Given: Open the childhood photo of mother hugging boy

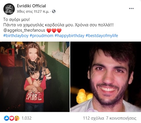Looking at the screenshot, I should pyautogui.click(x=35, y=77).
